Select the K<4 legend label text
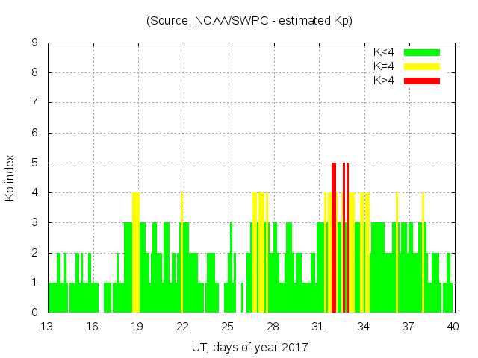This screenshot has width=478, height=358. pos(383,52)
